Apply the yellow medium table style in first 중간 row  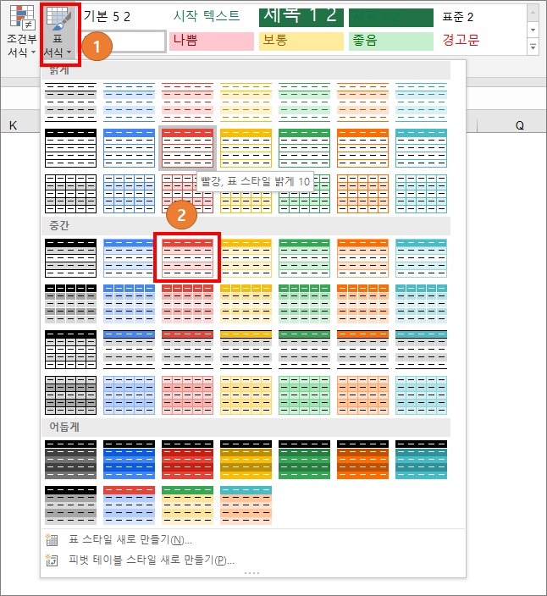(246, 258)
